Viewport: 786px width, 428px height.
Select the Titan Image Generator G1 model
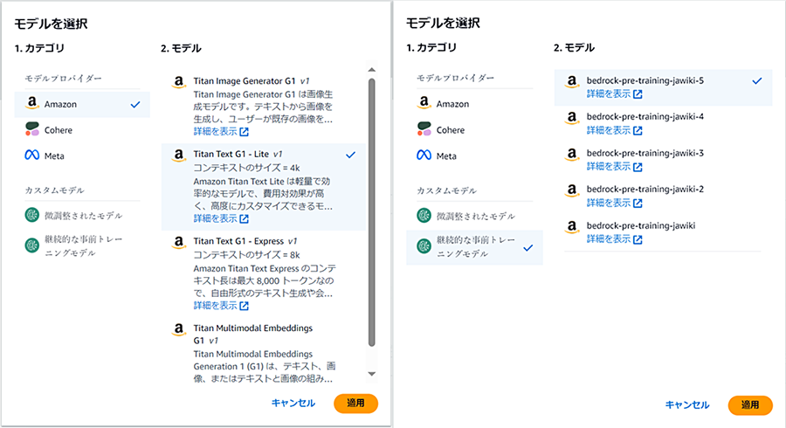tap(264, 107)
